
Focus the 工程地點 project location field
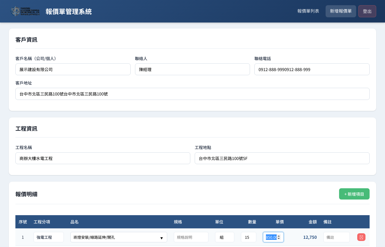282,158
